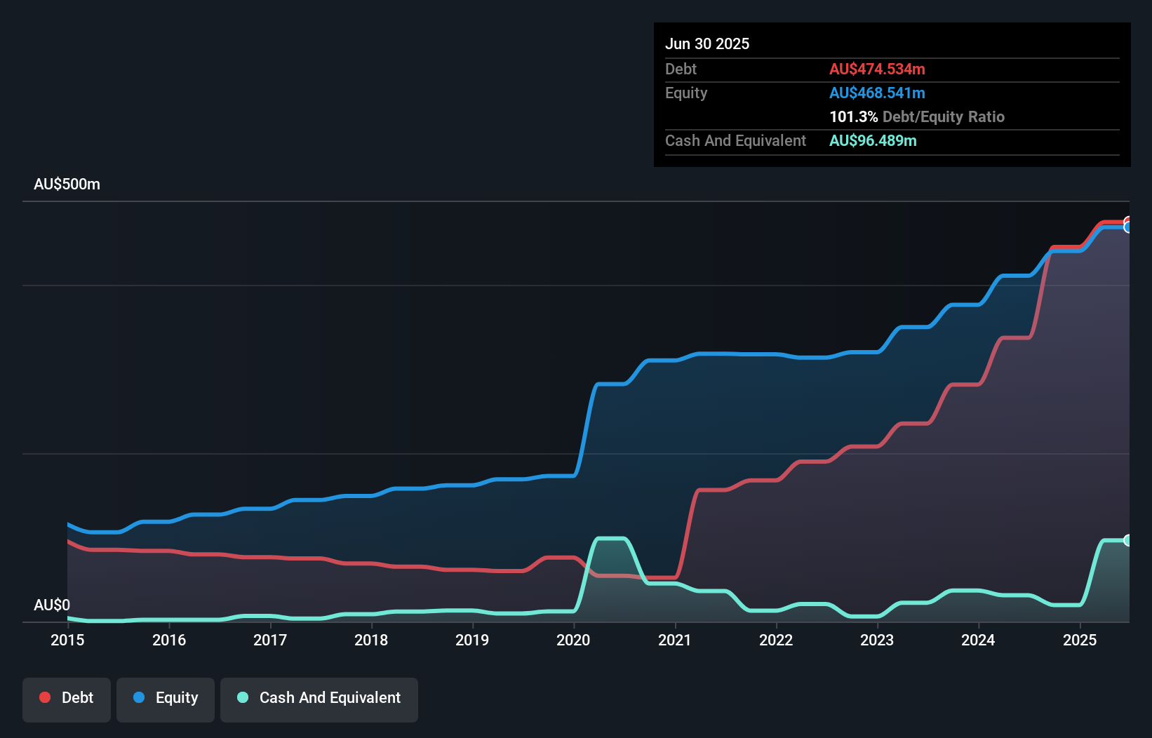The image size is (1152, 738).
Task: Click the AU$500m y-axis label
Action: pos(67,184)
